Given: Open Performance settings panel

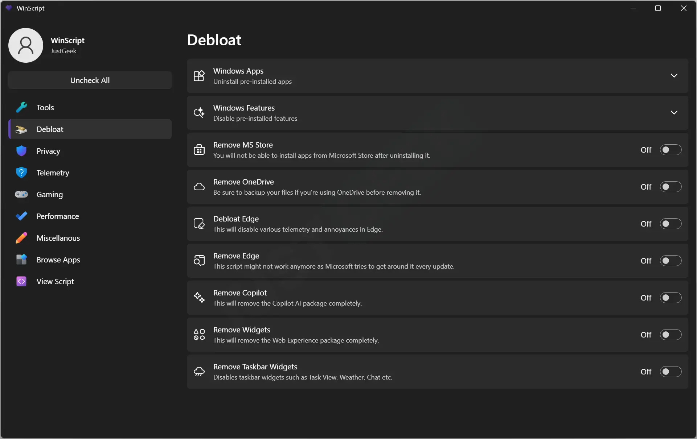Looking at the screenshot, I should [x=57, y=216].
